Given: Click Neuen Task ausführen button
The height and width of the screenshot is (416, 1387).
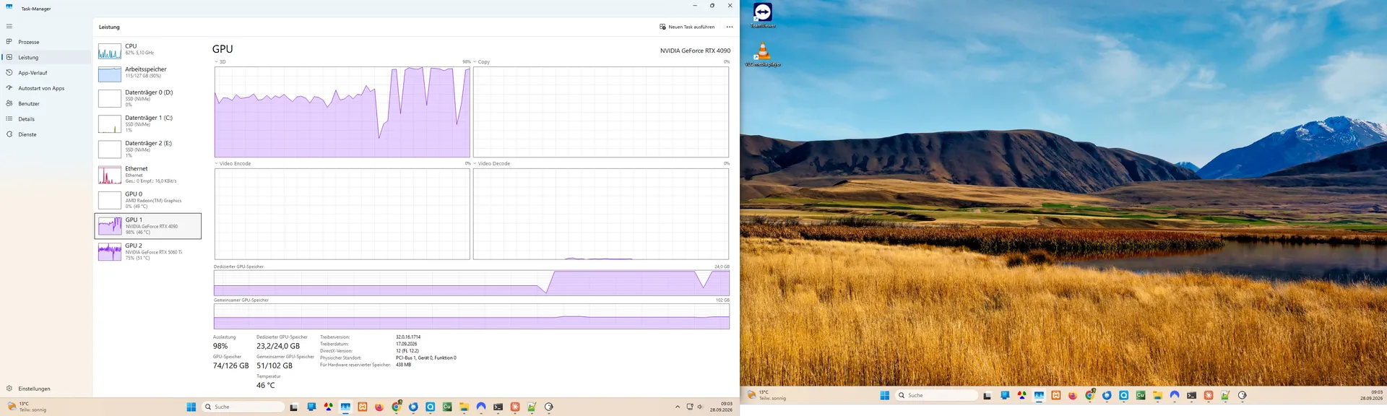Looking at the screenshot, I should point(687,27).
